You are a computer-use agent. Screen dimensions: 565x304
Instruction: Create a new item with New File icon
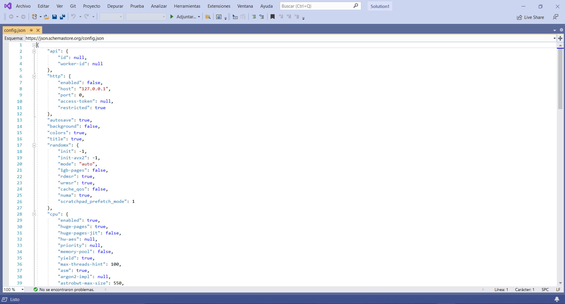[35, 17]
